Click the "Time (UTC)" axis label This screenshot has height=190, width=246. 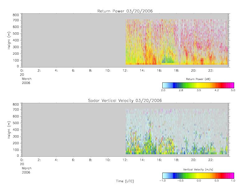[x=125, y=181]
